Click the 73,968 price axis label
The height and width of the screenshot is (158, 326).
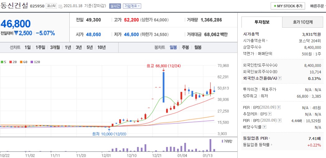[223, 66]
